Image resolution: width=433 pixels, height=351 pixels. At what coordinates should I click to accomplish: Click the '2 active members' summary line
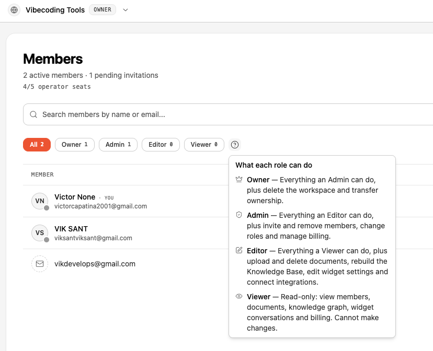coord(90,75)
